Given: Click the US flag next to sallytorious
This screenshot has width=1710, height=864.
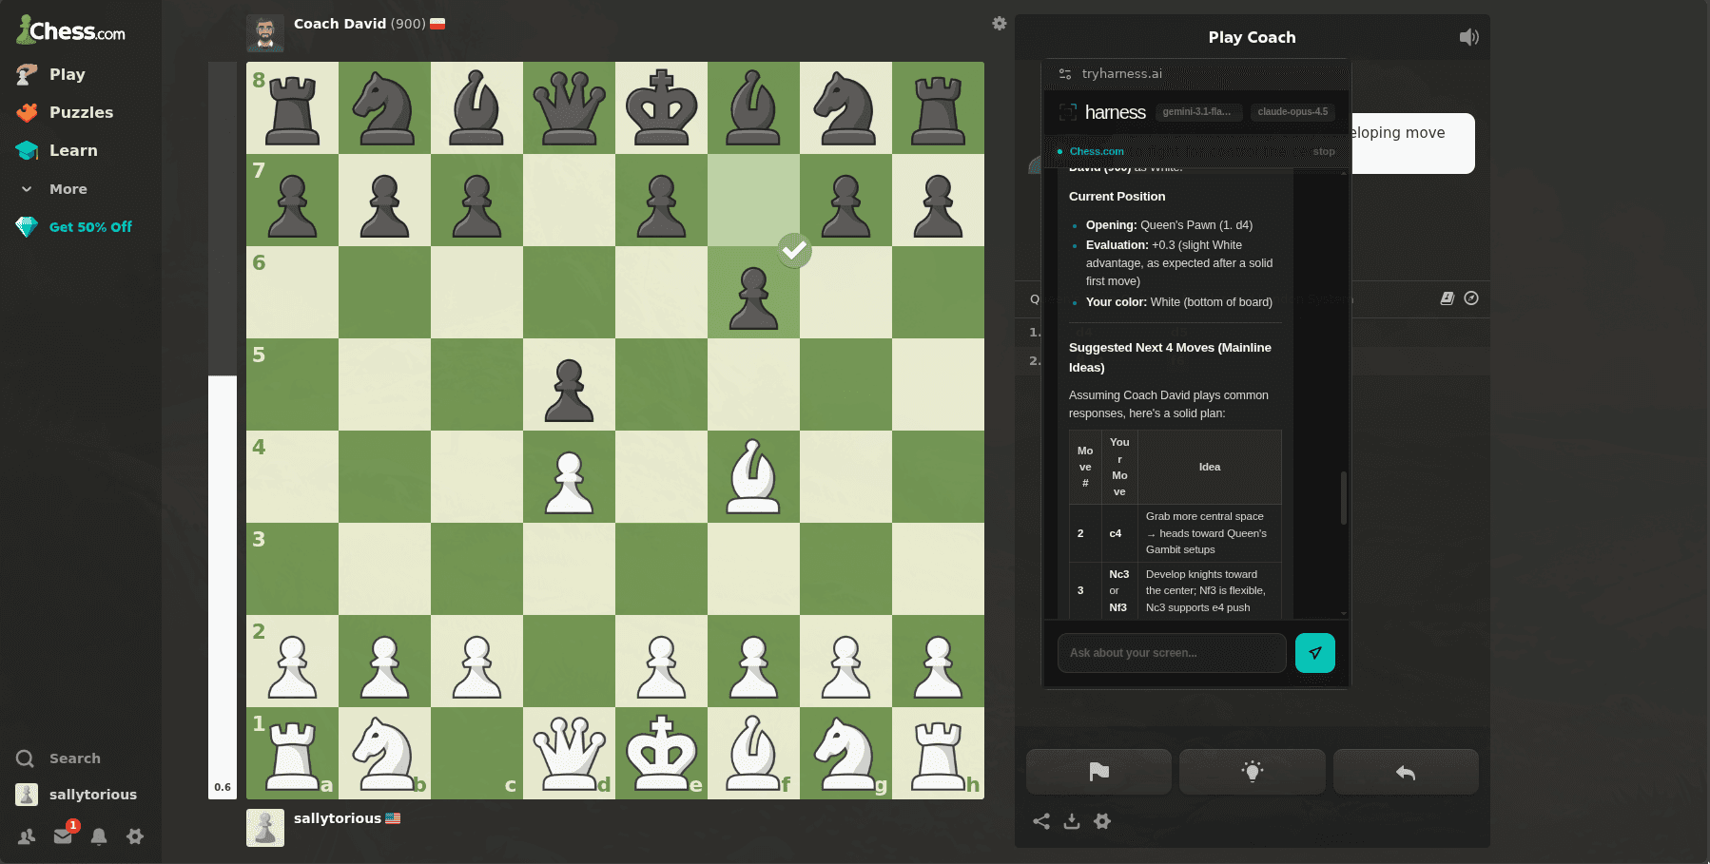Looking at the screenshot, I should click(x=393, y=818).
